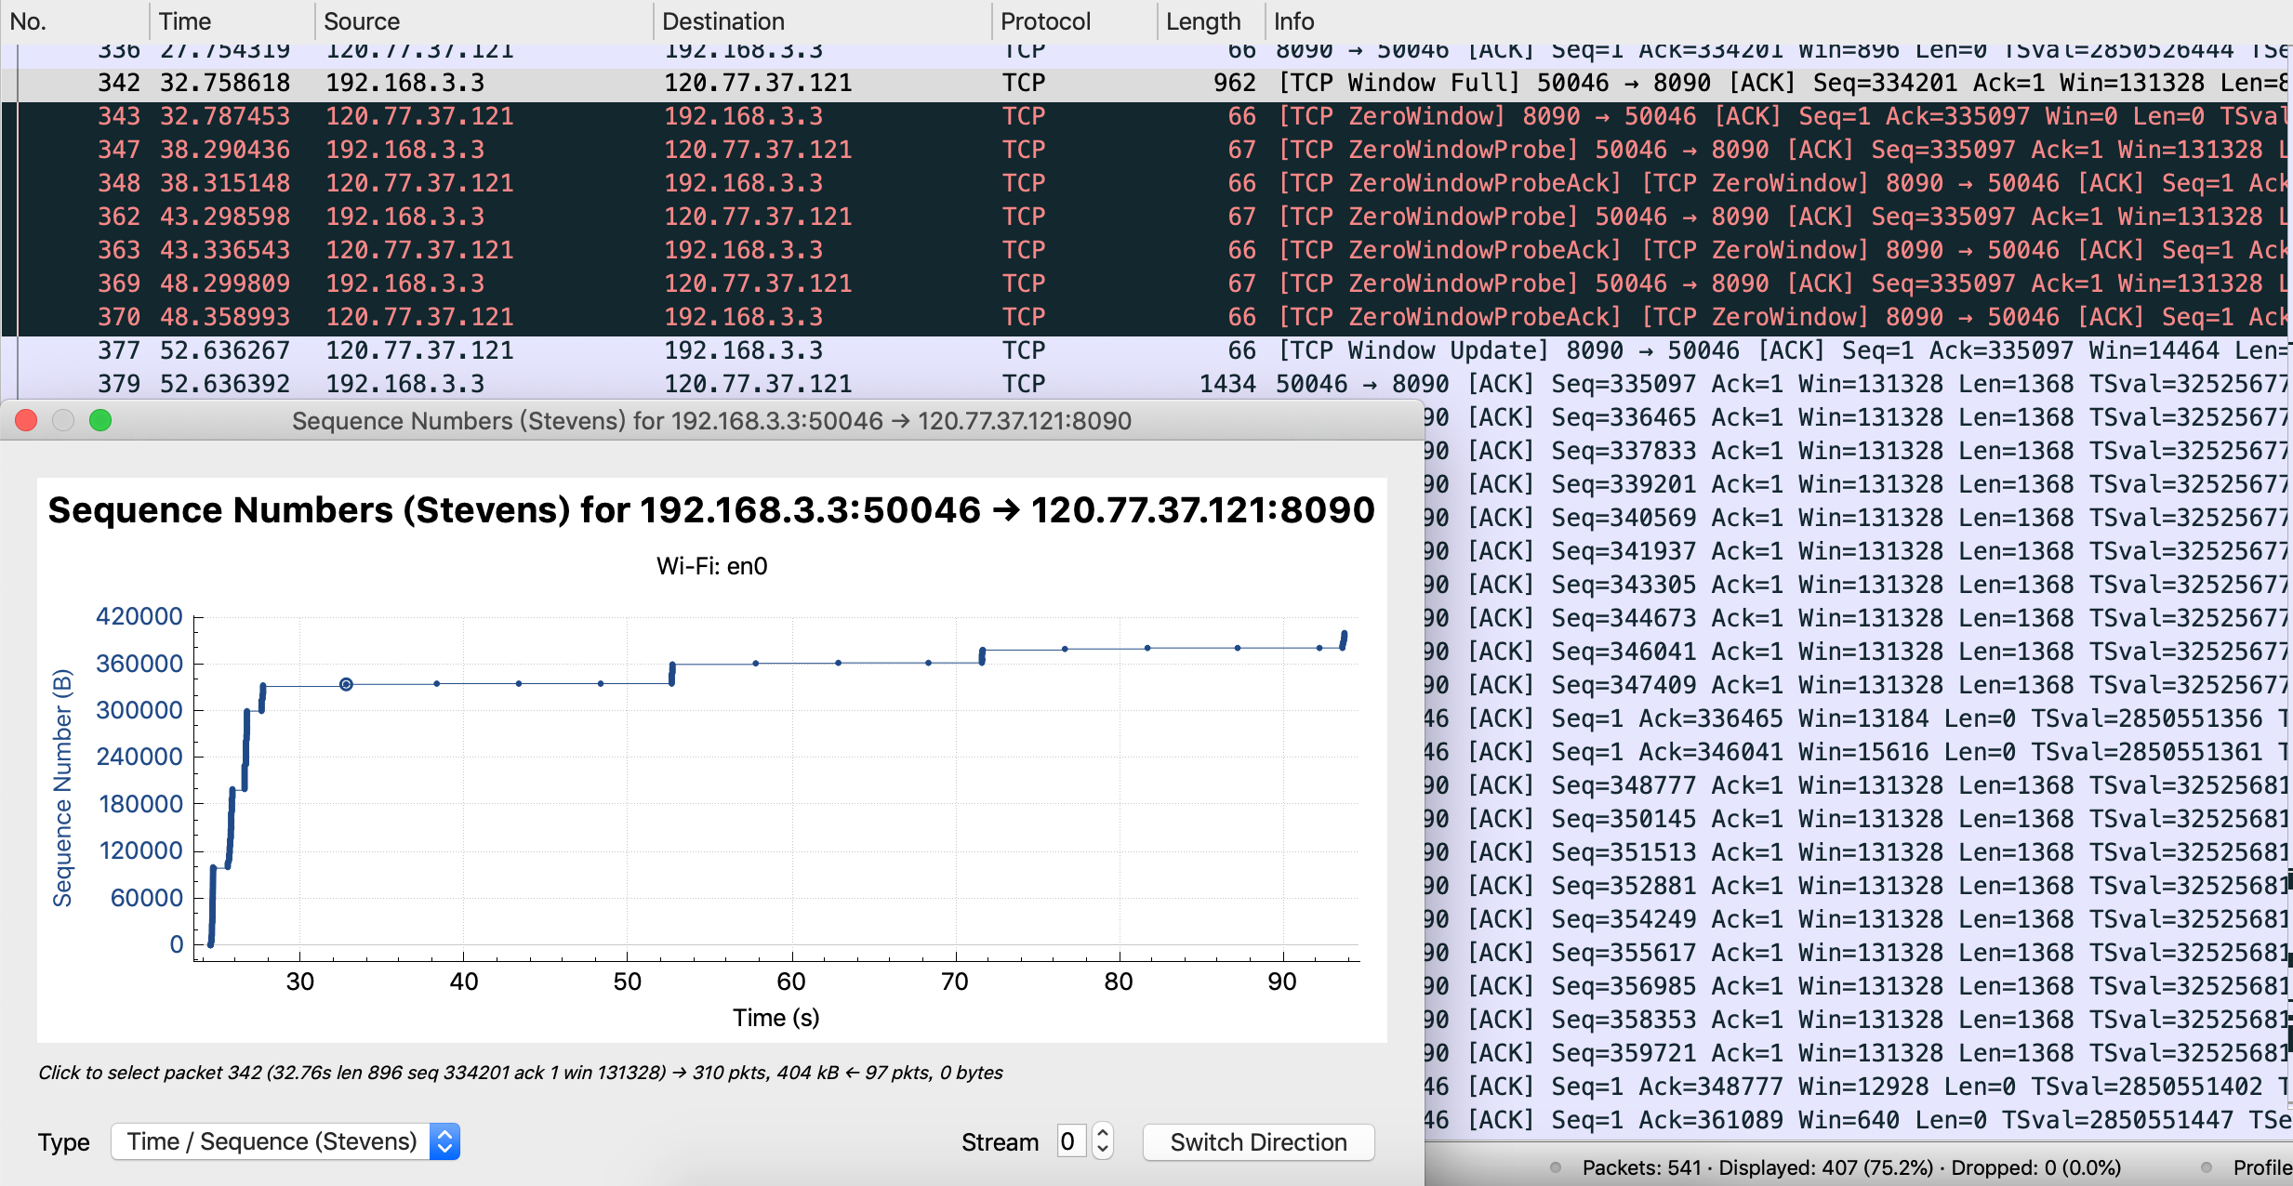Sort packets by the Time column

pyautogui.click(x=186, y=20)
